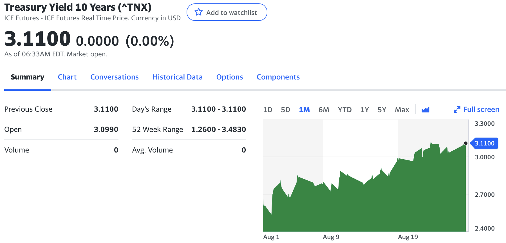
Task: Click the full screen expand arrows icon
Action: [457, 109]
